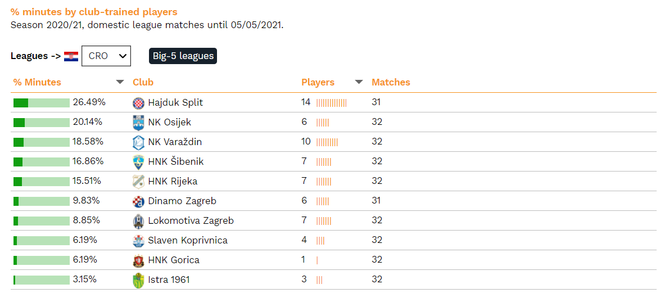Click the Hajduk Split club crest
The height and width of the screenshot is (302, 669).
[138, 103]
